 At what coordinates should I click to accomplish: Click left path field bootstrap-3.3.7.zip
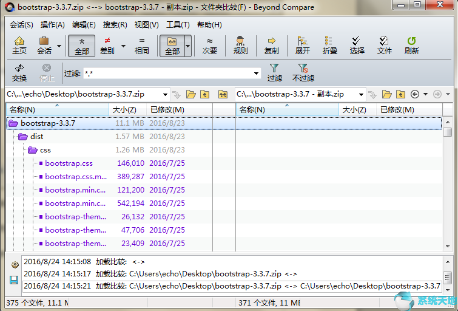point(84,94)
